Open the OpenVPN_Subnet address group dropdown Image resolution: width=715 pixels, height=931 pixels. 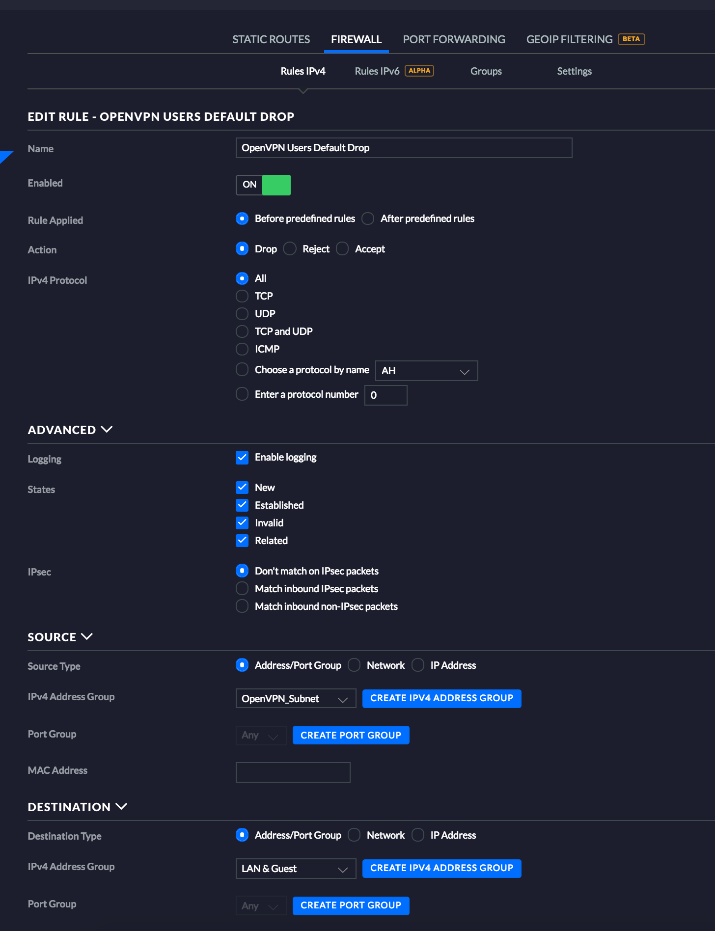296,699
